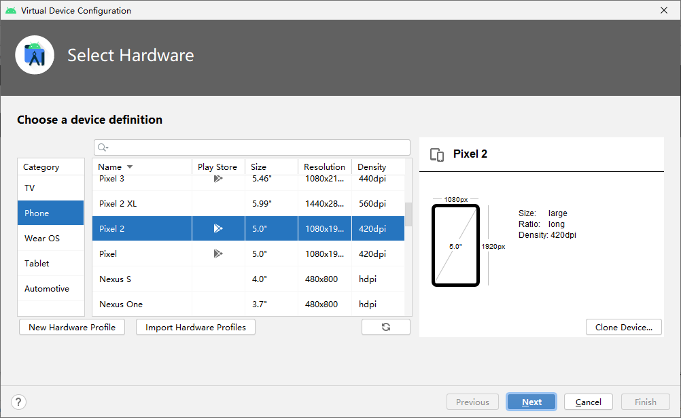Select the Phone category
Screen dimensions: 681x418
coord(51,213)
